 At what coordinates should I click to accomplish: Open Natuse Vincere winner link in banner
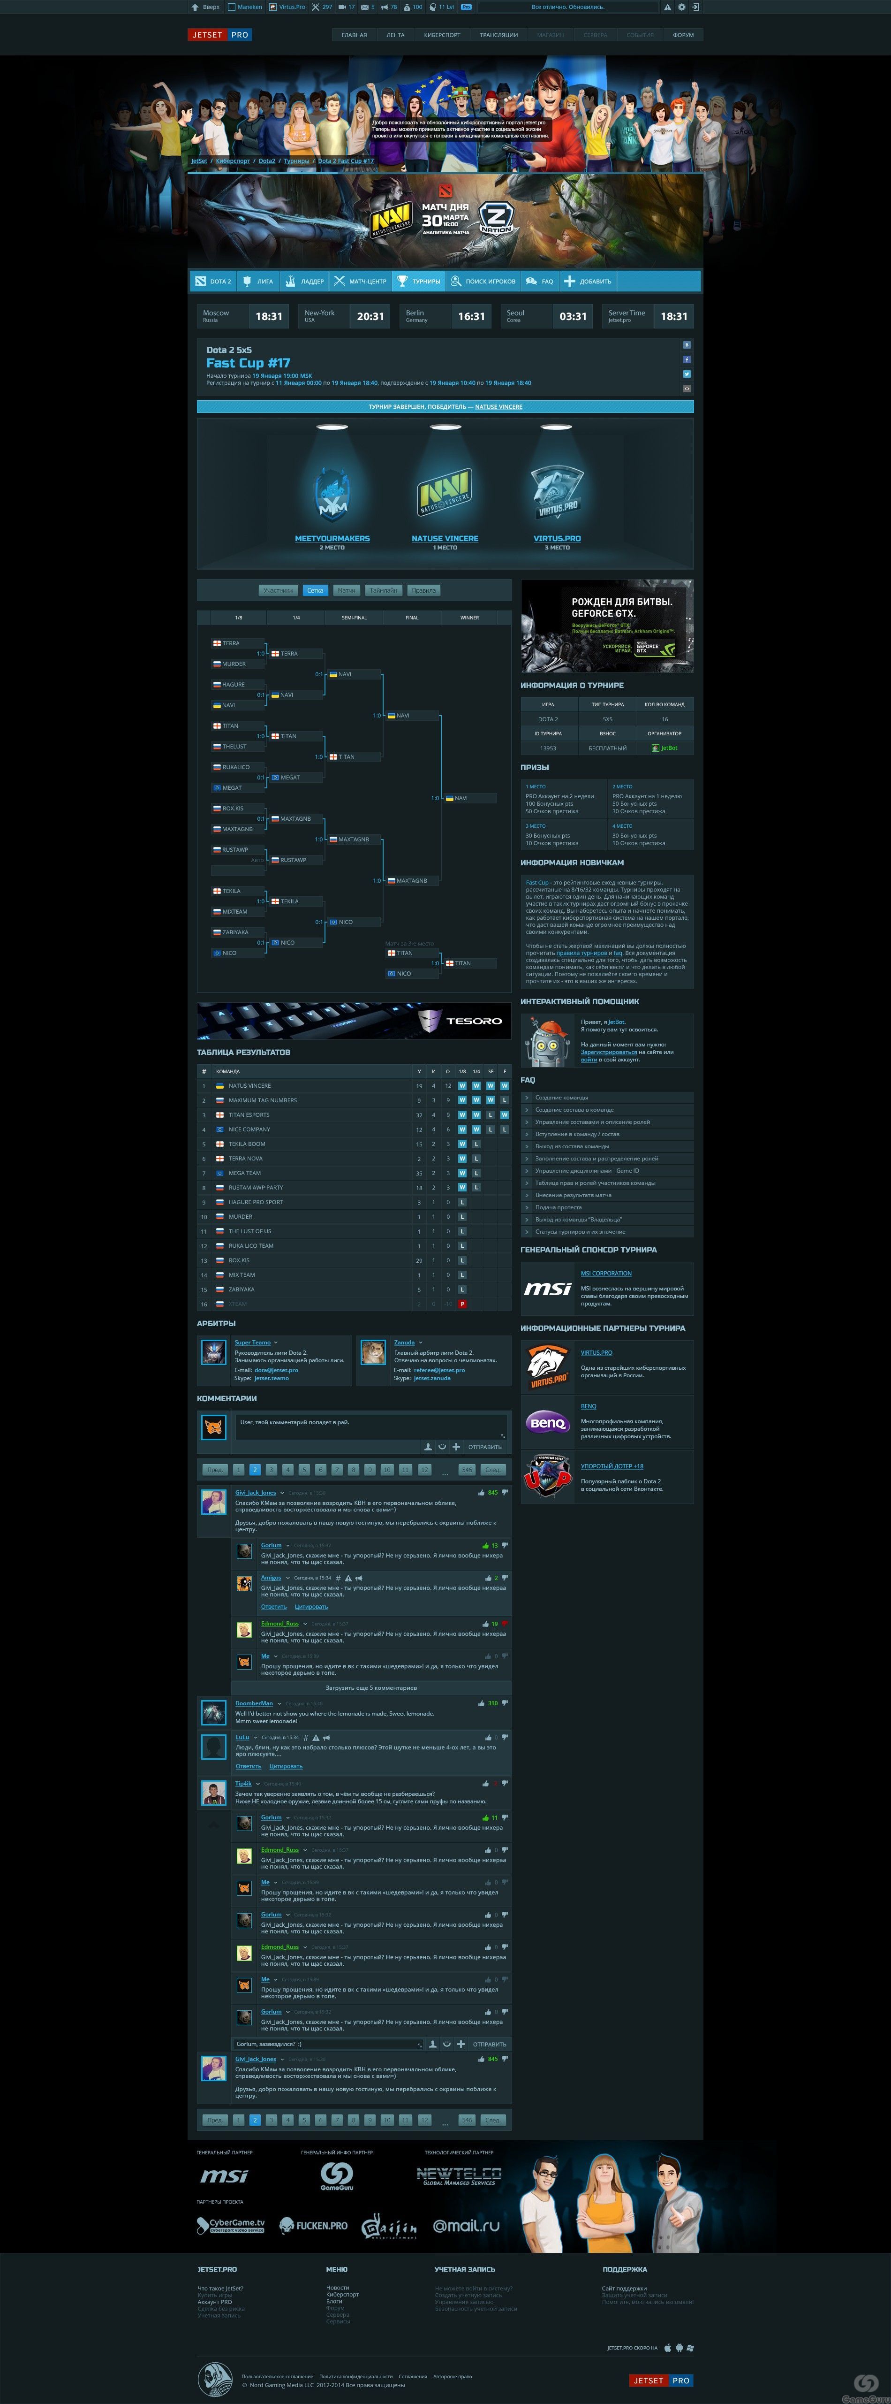[498, 407]
